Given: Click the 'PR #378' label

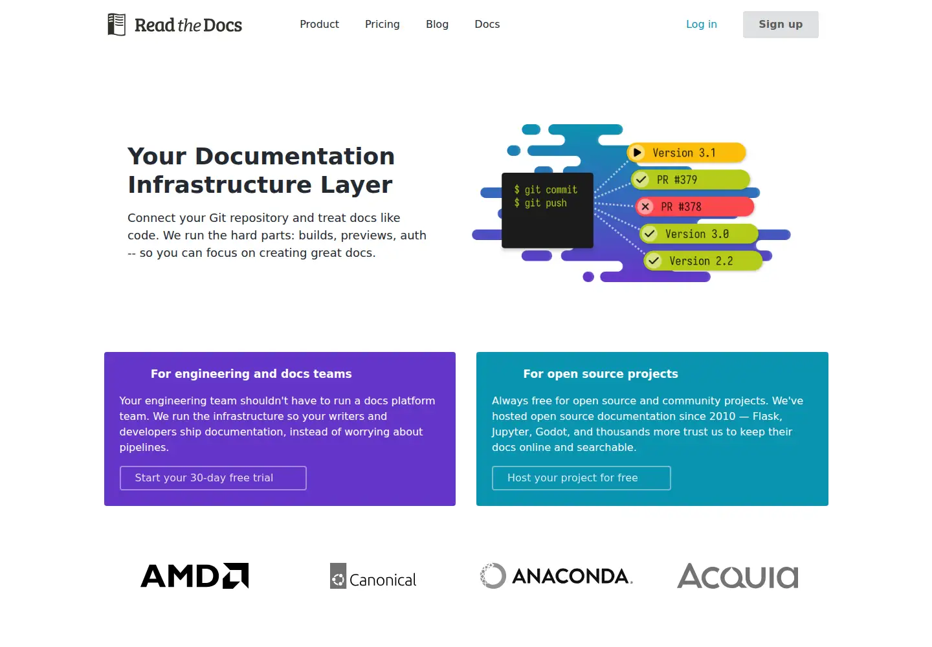Looking at the screenshot, I should [681, 207].
